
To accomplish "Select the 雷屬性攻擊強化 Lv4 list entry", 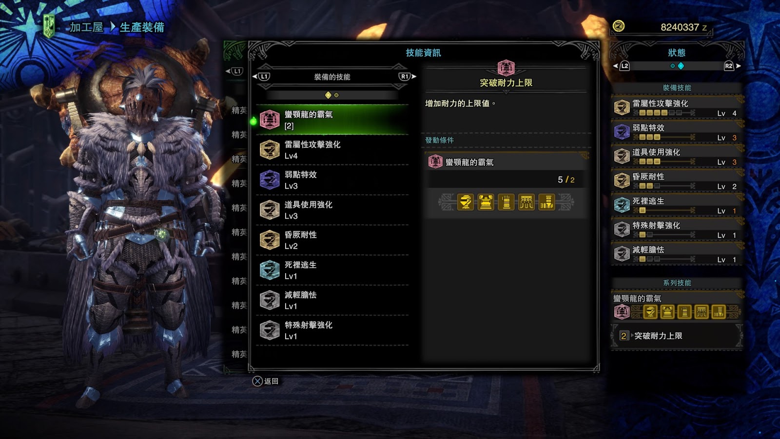I will tap(332, 150).
